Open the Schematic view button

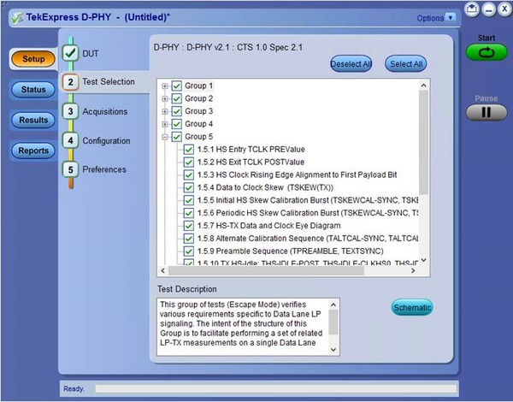tap(412, 307)
